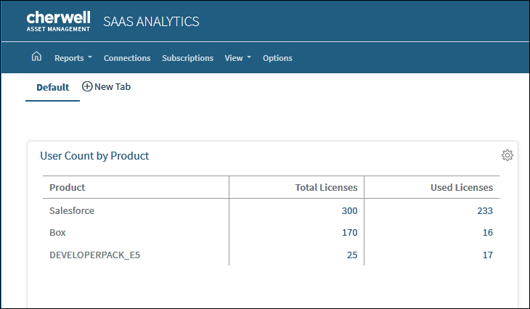This screenshot has height=309, width=530.
Task: Open the widget settings gear icon
Action: (507, 155)
